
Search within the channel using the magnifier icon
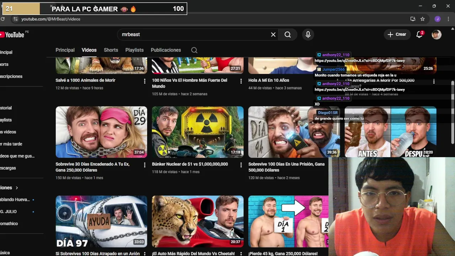tap(194, 50)
